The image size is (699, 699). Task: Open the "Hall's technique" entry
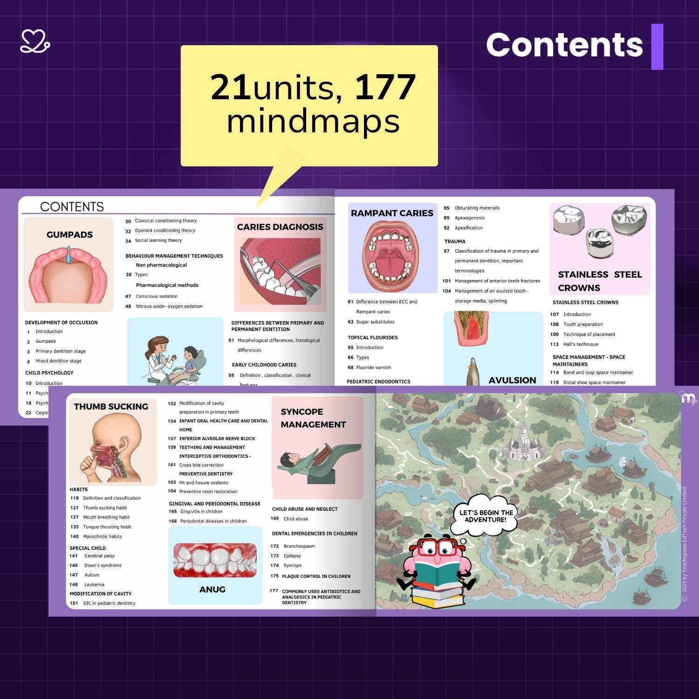coord(580,344)
